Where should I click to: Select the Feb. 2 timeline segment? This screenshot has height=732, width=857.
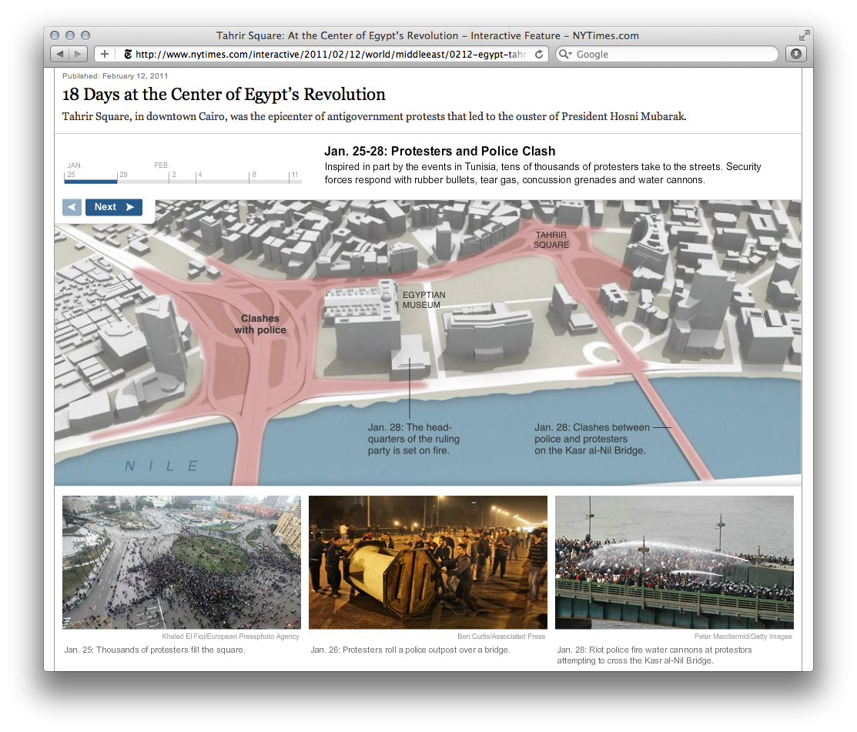(182, 181)
